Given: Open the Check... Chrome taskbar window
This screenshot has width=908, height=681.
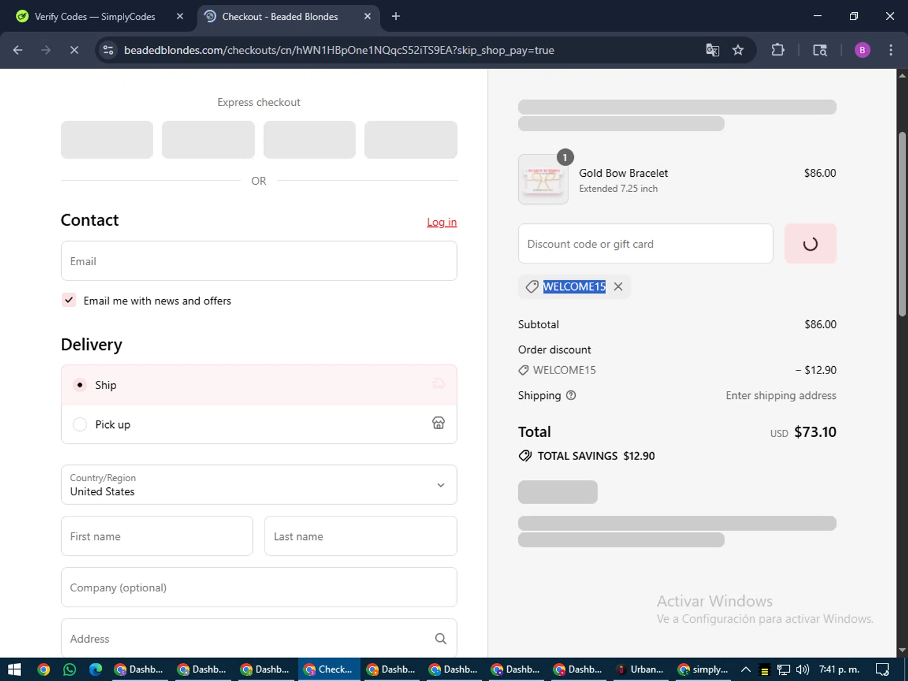Looking at the screenshot, I should point(329,669).
